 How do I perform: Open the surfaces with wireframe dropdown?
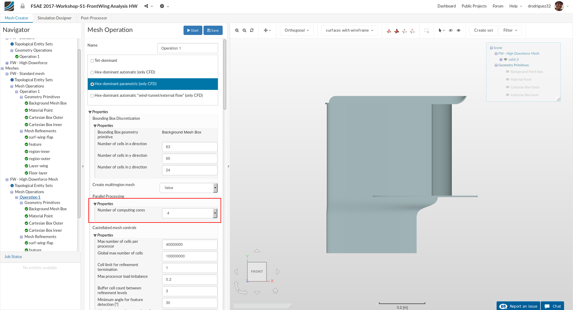[x=349, y=30]
